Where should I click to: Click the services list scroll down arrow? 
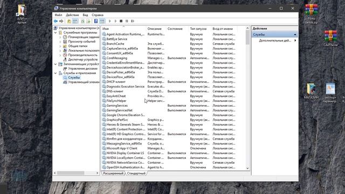(x=247, y=168)
